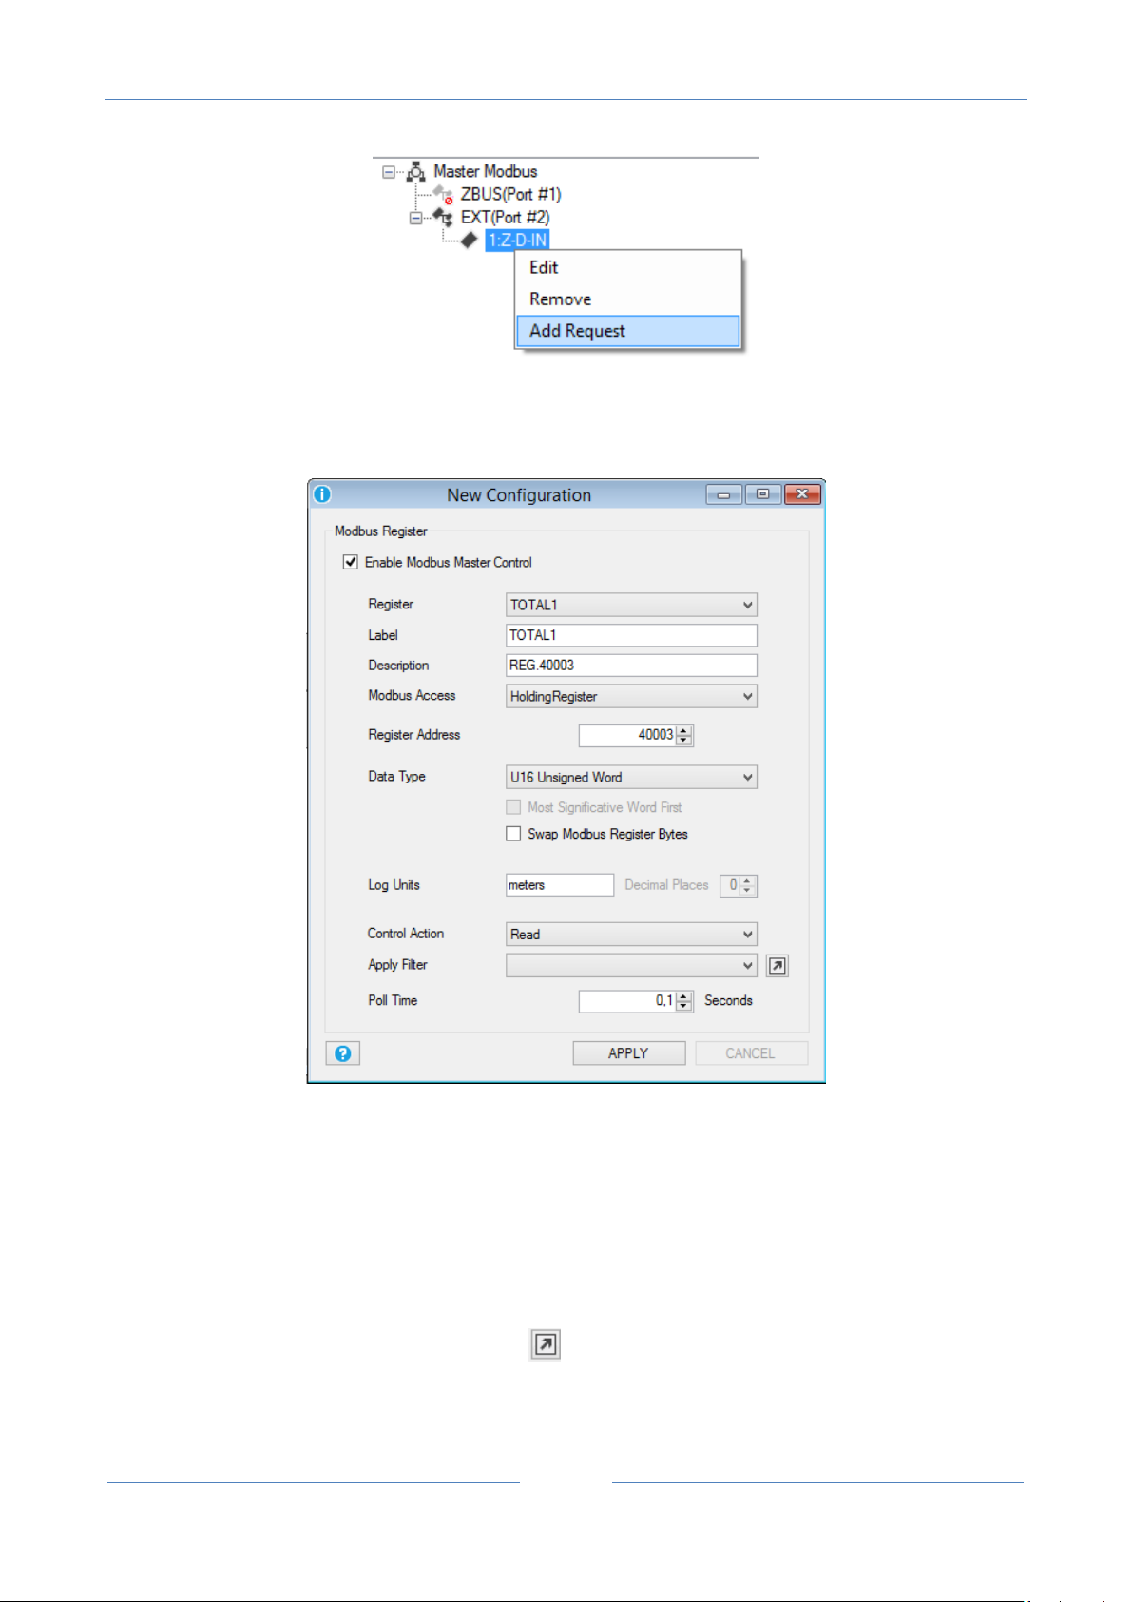Choose Edit from the context menu
The image size is (1133, 1602).
tap(627, 268)
